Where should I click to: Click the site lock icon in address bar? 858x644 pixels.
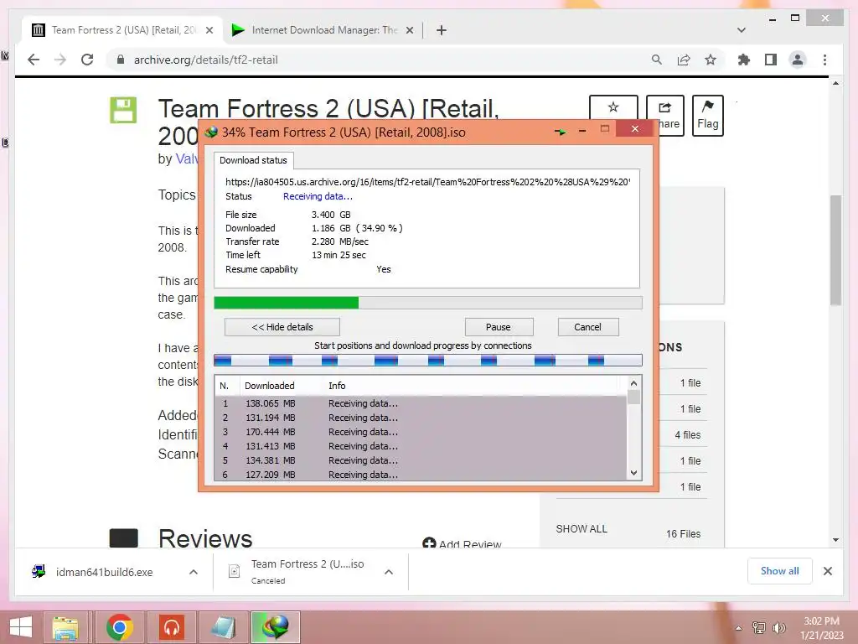(x=121, y=60)
